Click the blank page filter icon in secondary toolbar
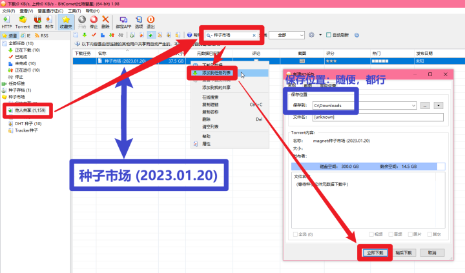Image resolution: width=465 pixels, height=273 pixels. [x=76, y=35]
